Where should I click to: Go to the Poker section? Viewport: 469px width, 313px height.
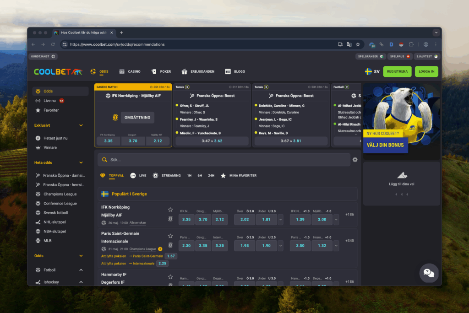coord(161,71)
